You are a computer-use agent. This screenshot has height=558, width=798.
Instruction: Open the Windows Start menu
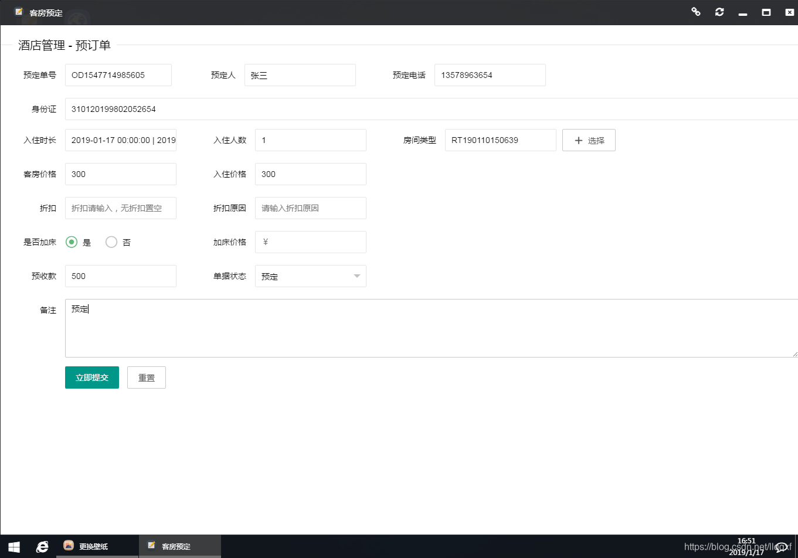(x=14, y=547)
